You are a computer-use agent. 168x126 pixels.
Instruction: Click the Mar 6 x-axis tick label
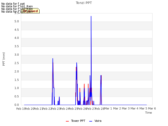tap(152, 108)
